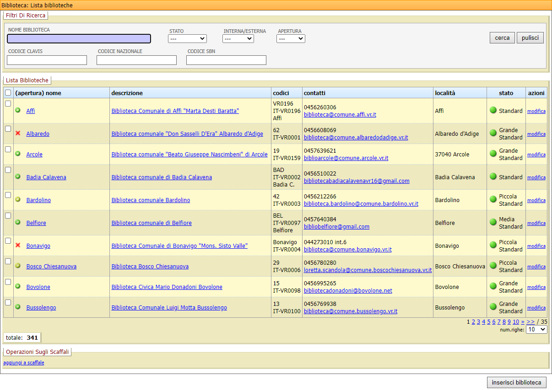Go to page 5 in pagination

point(489,322)
